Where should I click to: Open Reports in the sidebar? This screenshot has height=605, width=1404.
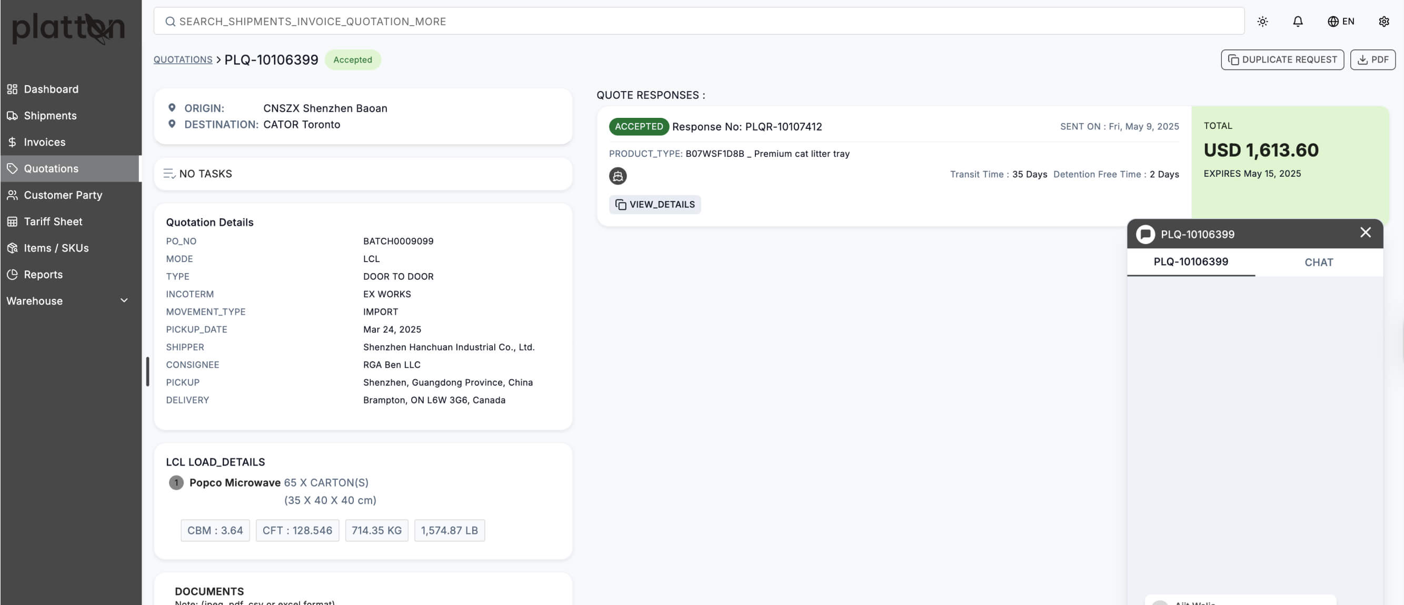pyautogui.click(x=43, y=275)
